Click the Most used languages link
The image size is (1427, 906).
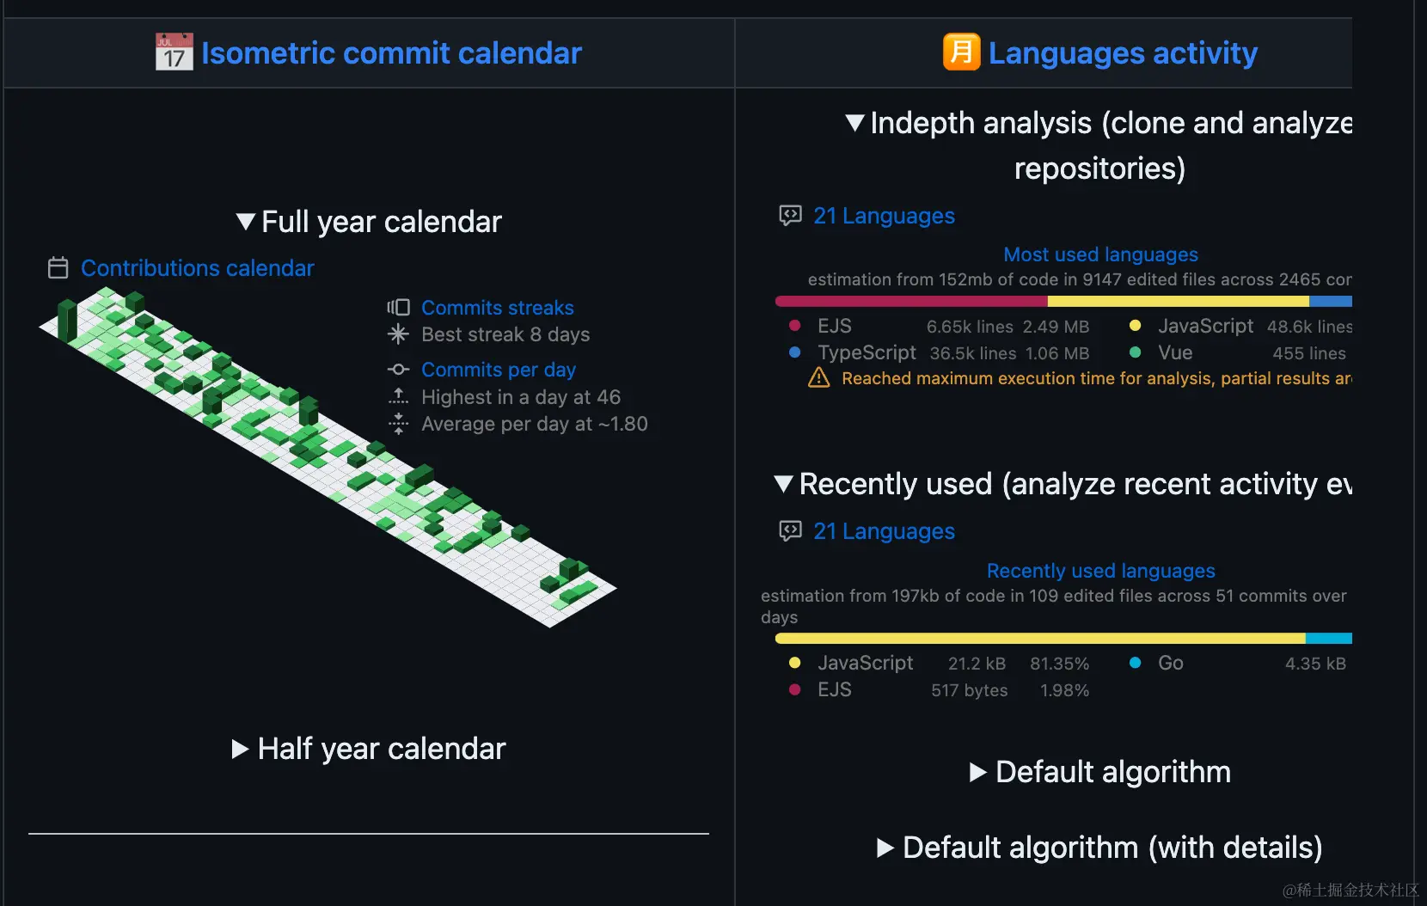click(x=1100, y=254)
